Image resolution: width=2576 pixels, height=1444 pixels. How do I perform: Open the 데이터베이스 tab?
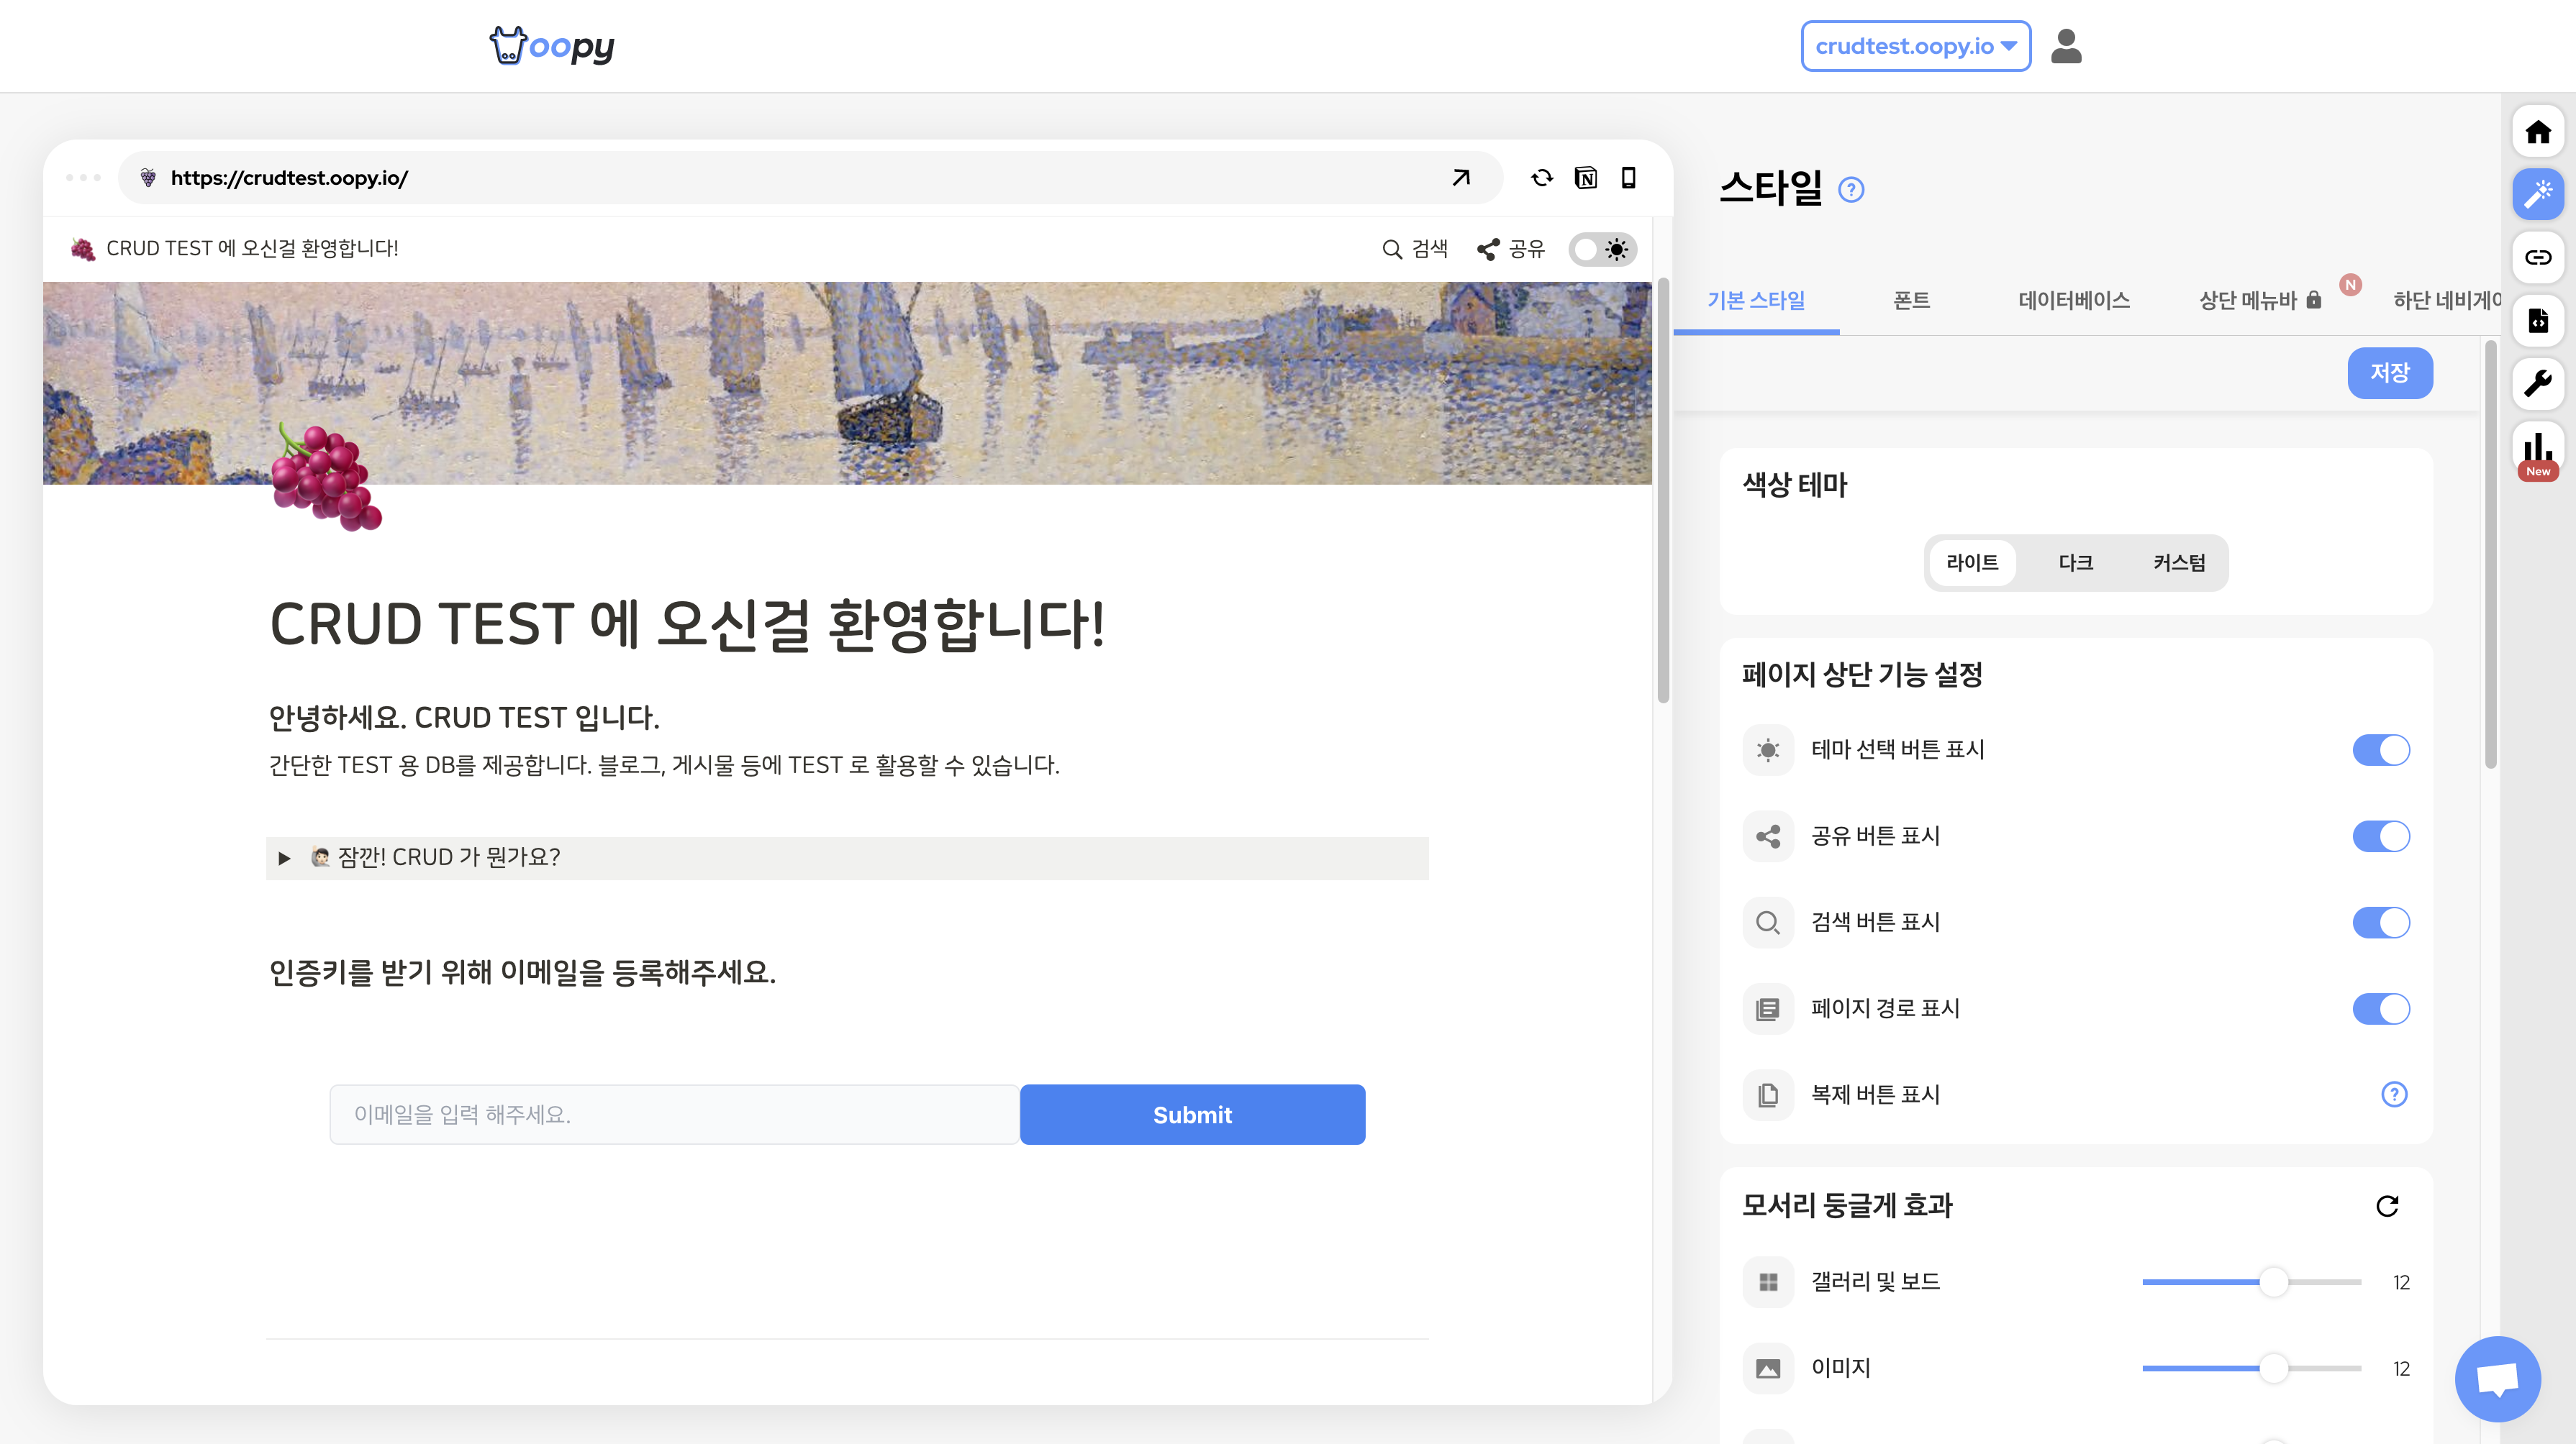(x=2073, y=301)
